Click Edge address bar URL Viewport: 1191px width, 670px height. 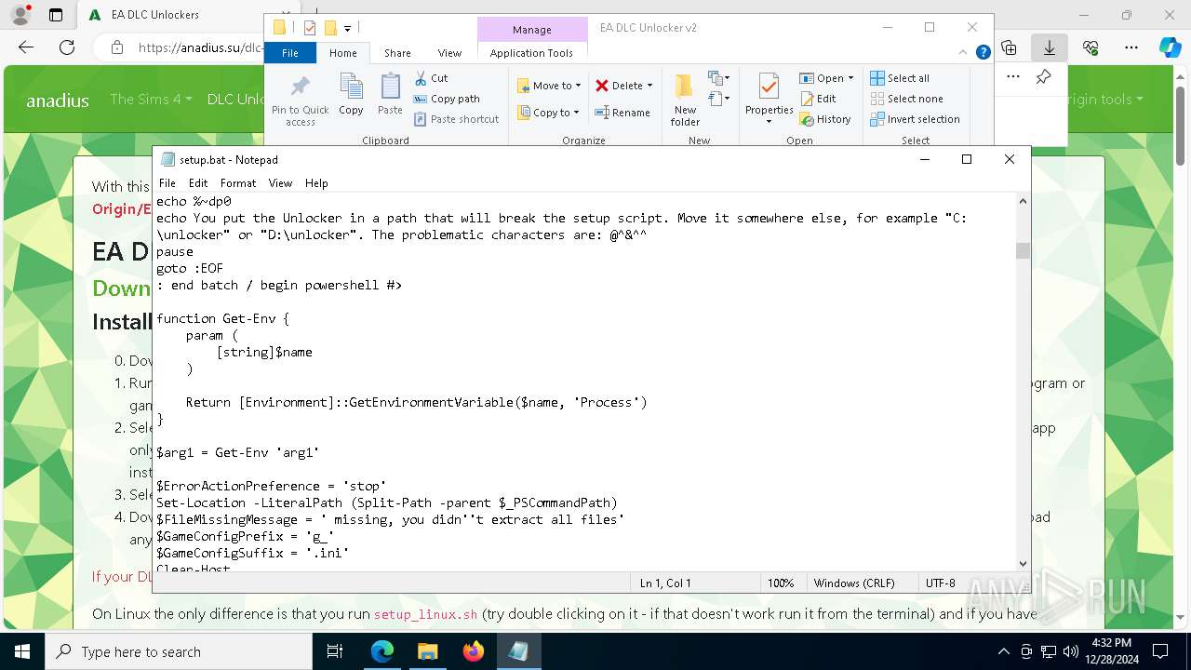click(200, 47)
